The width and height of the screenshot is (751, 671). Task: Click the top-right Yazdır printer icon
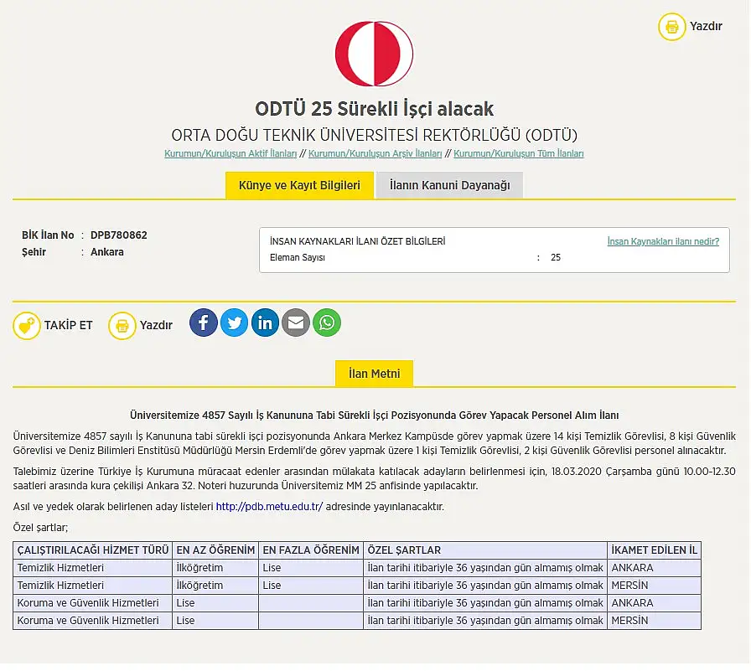tap(671, 26)
